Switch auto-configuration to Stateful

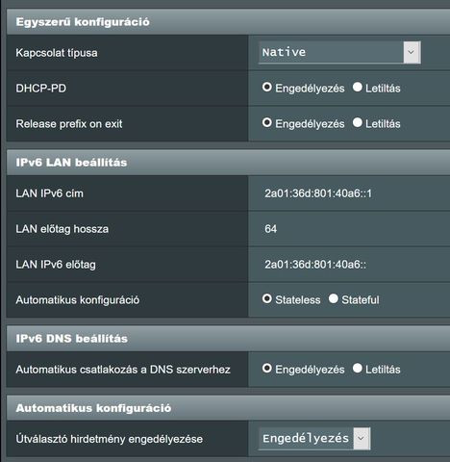[334, 299]
